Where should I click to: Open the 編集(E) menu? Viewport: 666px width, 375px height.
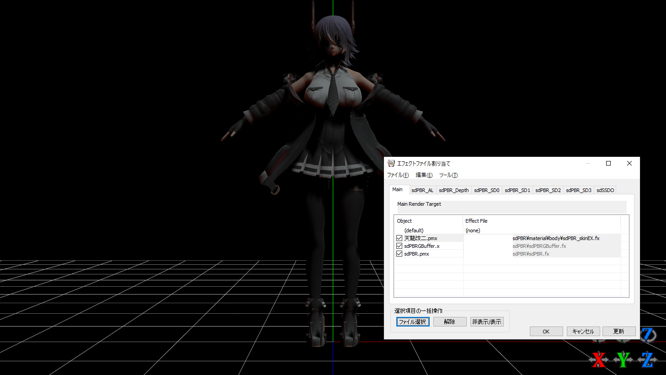(424, 175)
